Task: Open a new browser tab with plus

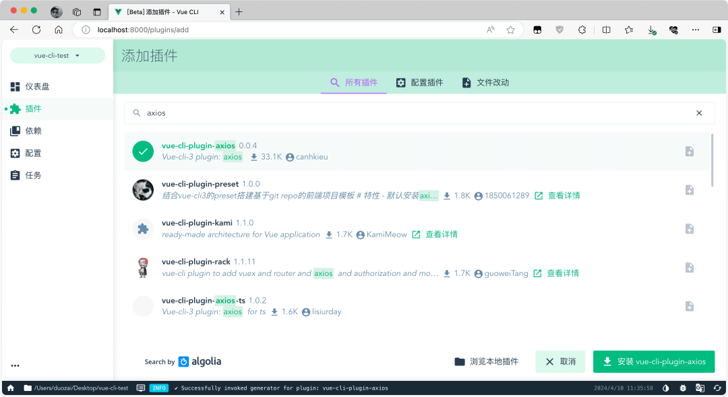Action: point(239,12)
